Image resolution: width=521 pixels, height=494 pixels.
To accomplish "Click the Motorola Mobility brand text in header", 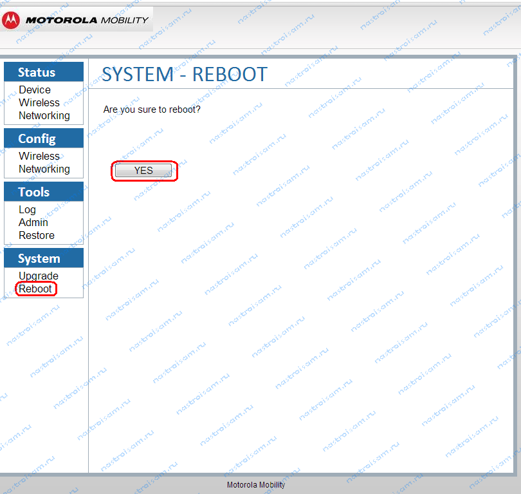I will (x=87, y=20).
